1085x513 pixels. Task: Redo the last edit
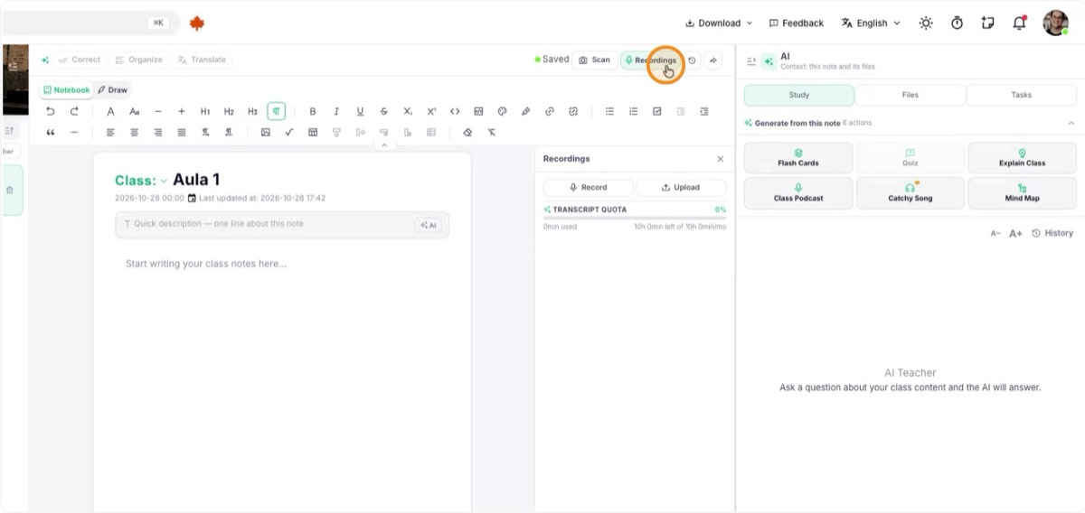(x=74, y=111)
